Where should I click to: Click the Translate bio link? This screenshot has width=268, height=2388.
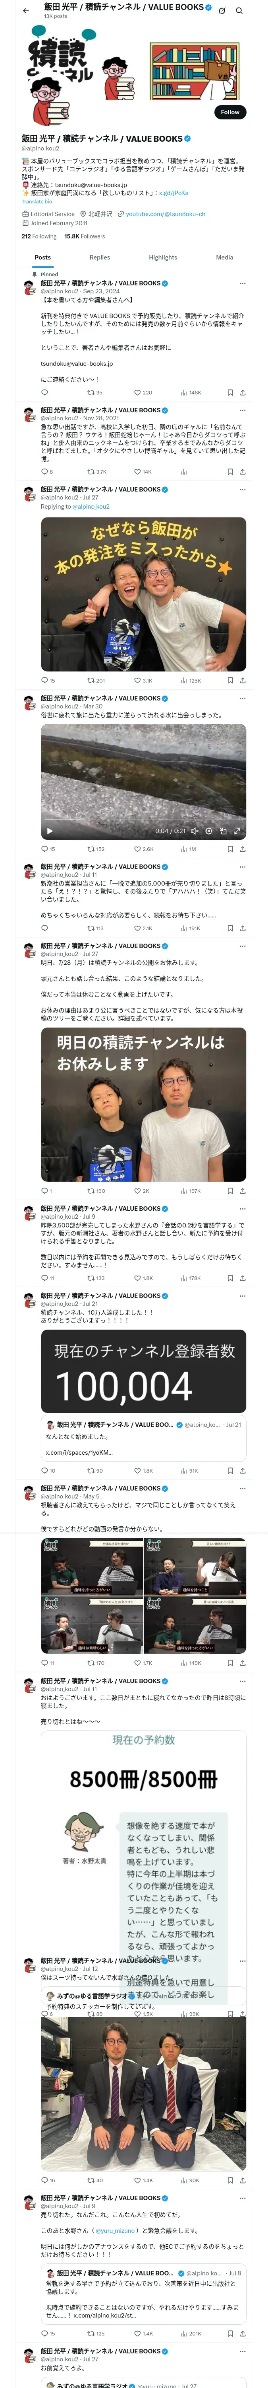tap(37, 201)
